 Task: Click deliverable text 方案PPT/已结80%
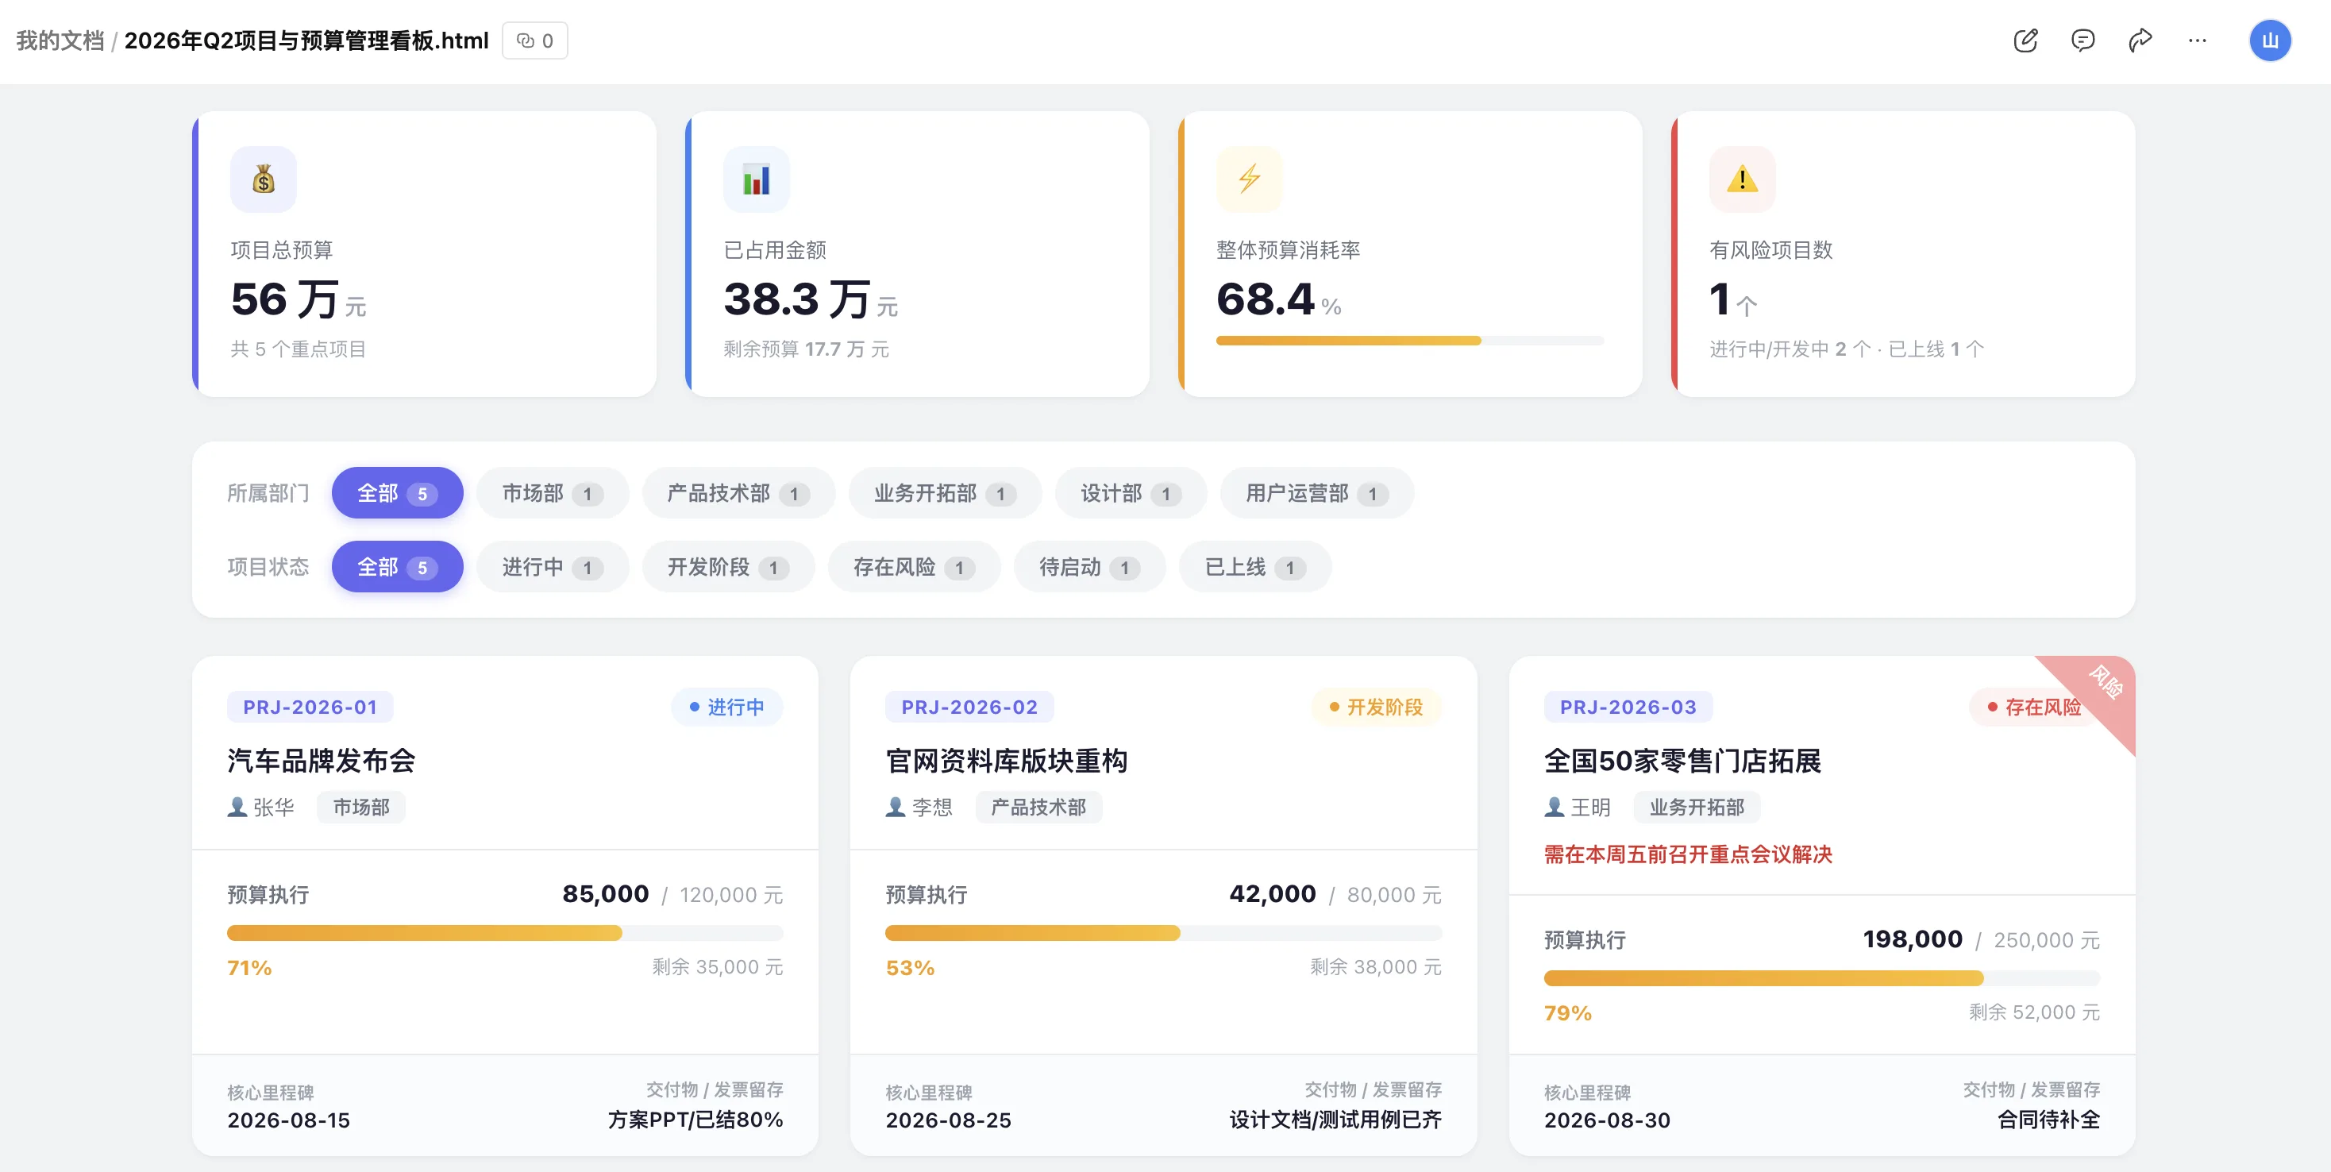(x=695, y=1120)
